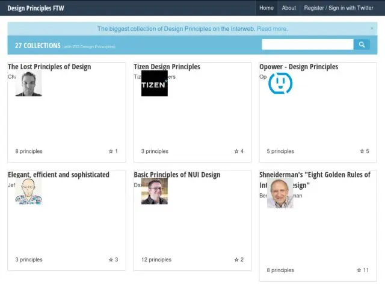Click the Lost Principles author photo
This screenshot has height=289, width=385.
pos(28,84)
